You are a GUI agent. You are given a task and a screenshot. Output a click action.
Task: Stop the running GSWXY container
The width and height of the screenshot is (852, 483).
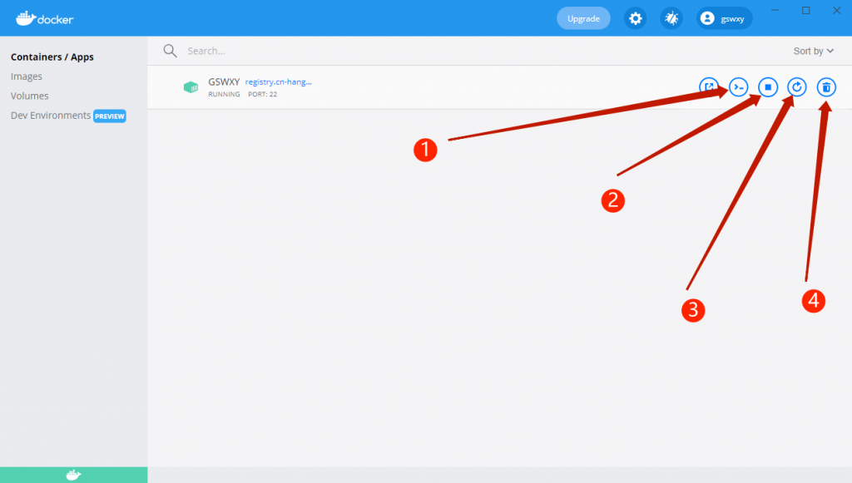click(768, 86)
